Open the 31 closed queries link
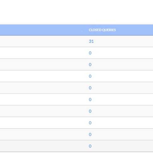The height and width of the screenshot is (153, 153). 91,41
